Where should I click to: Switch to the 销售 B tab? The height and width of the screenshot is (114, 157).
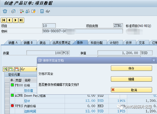tap(28, 43)
